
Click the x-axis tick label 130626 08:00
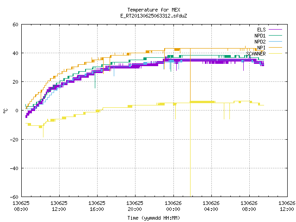pos(249,206)
